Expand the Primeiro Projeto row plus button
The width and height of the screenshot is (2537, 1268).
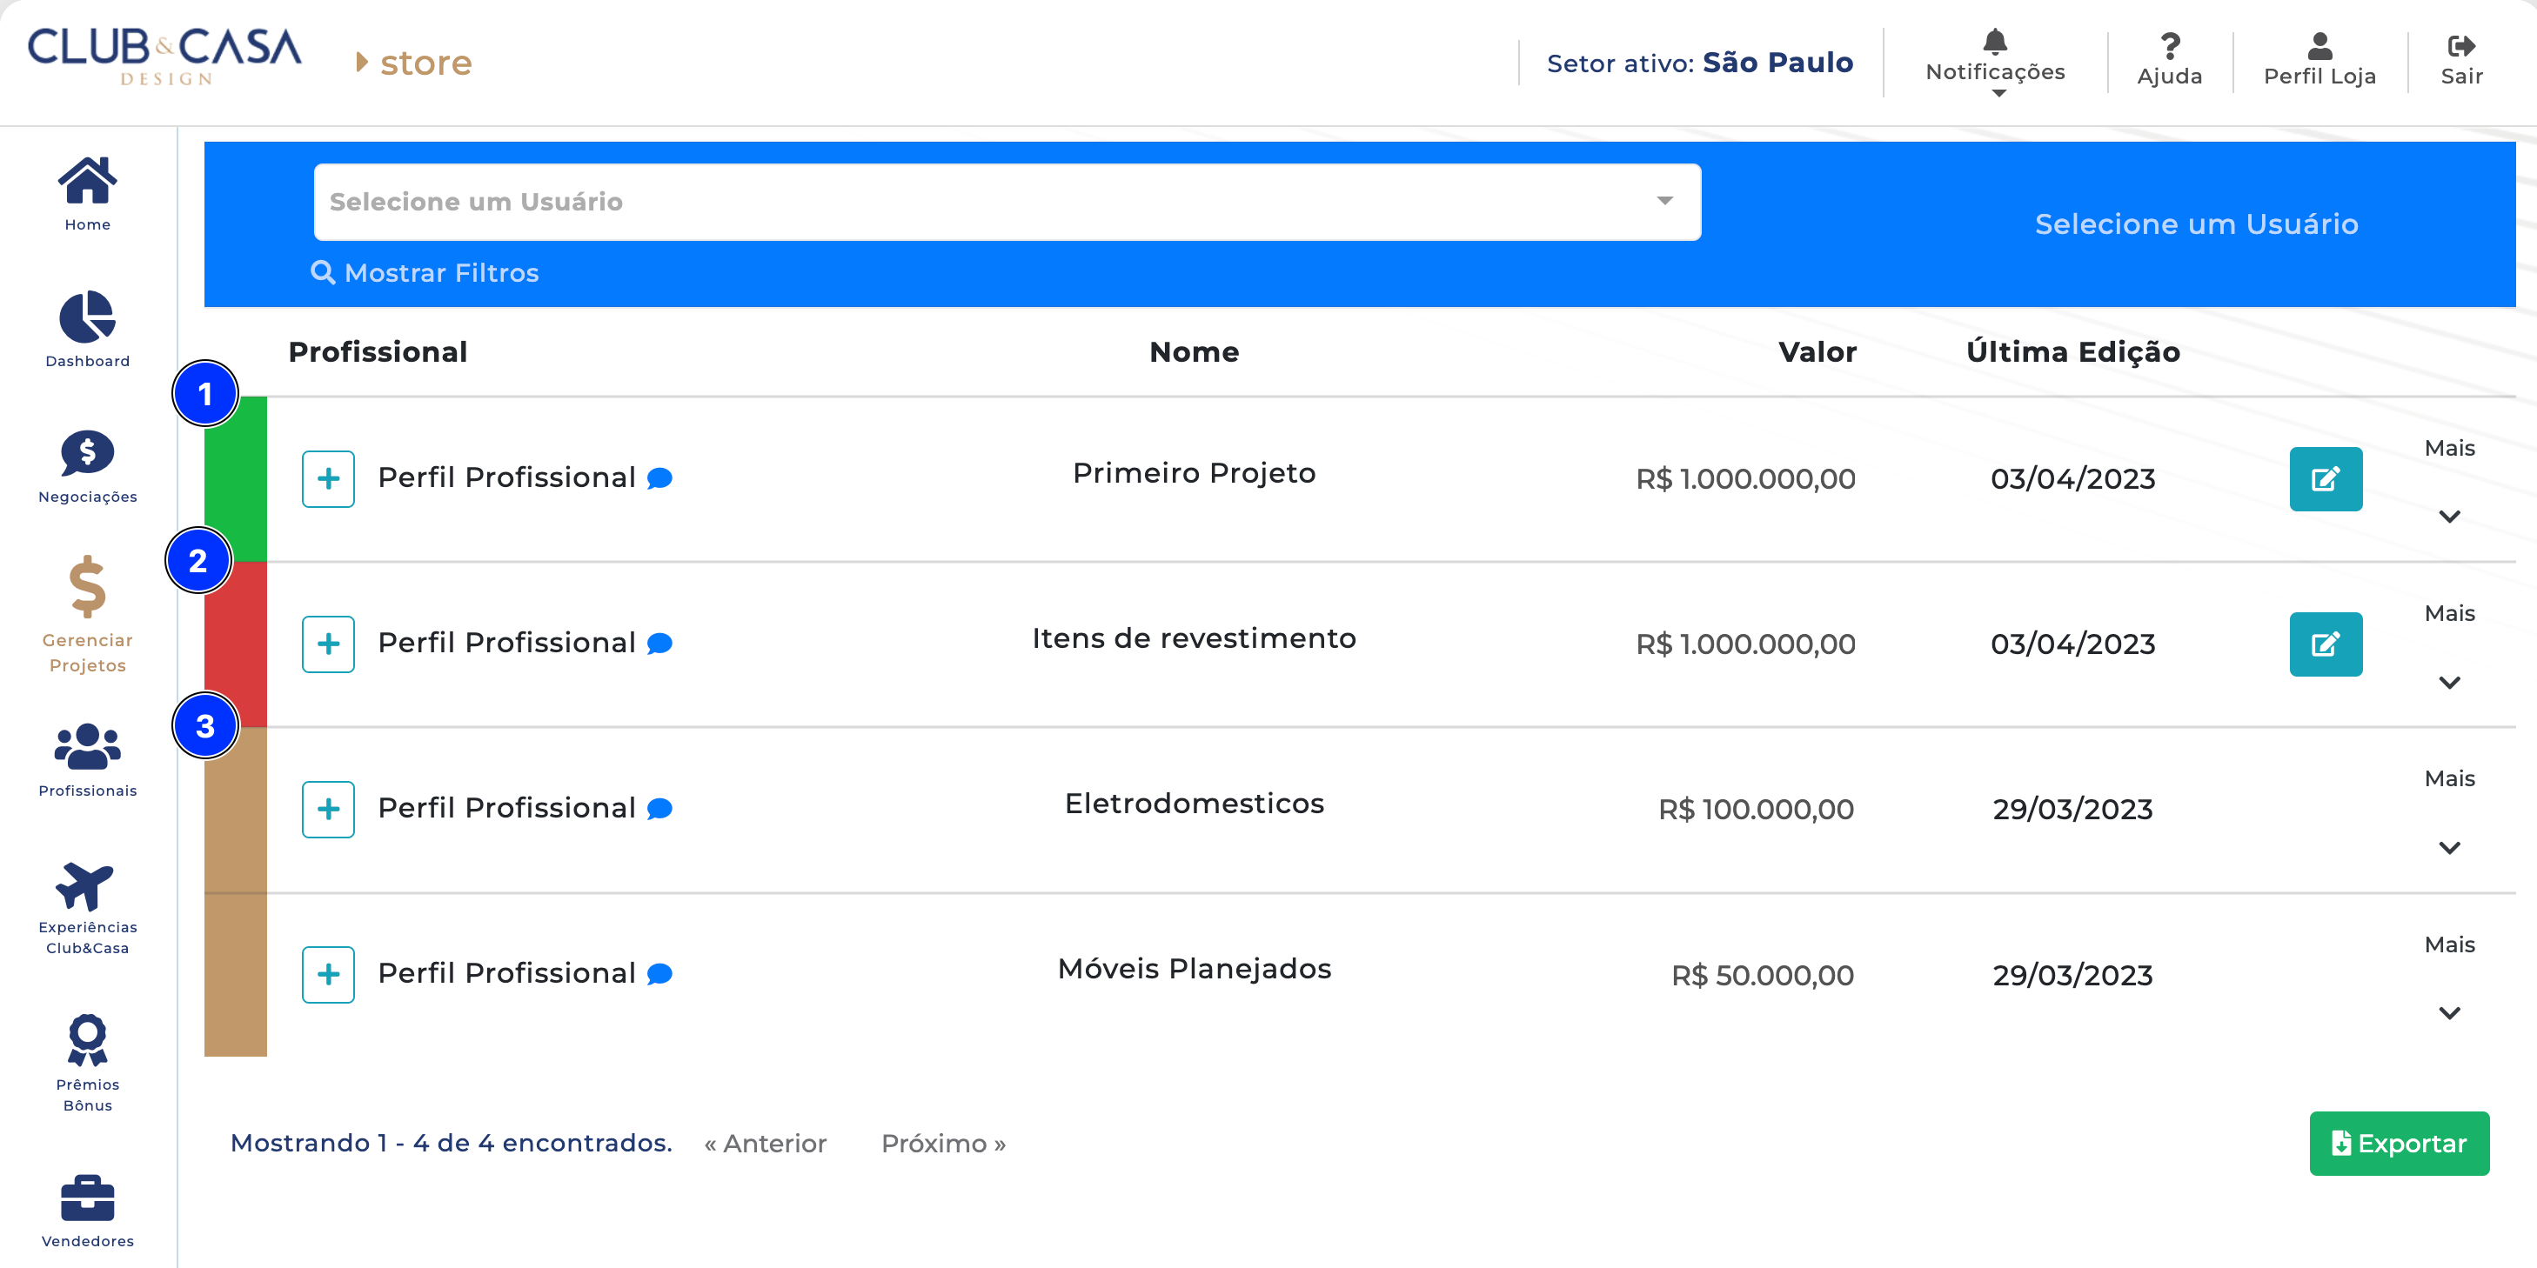[328, 479]
